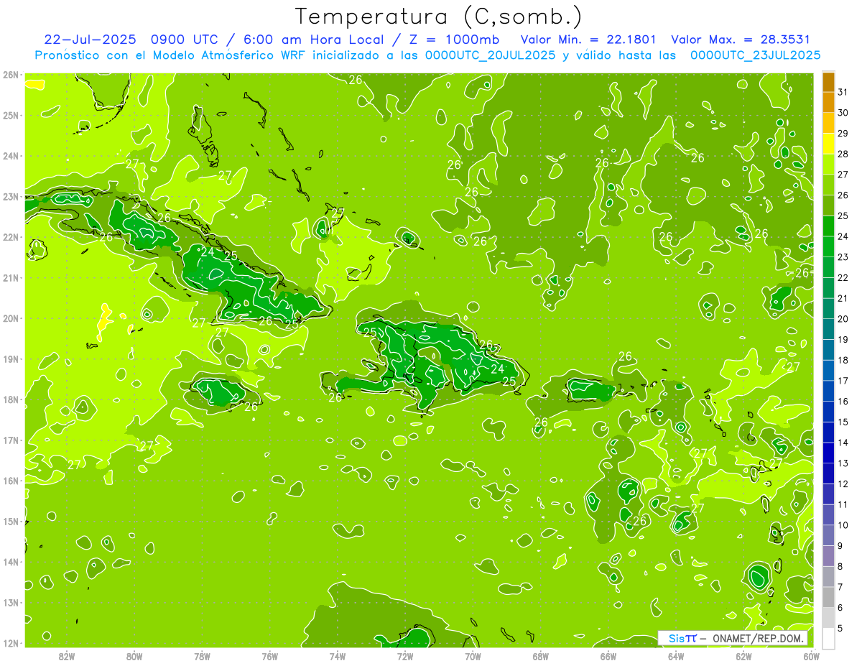Click the legend value label "22"
862x666 pixels.
tap(843, 277)
